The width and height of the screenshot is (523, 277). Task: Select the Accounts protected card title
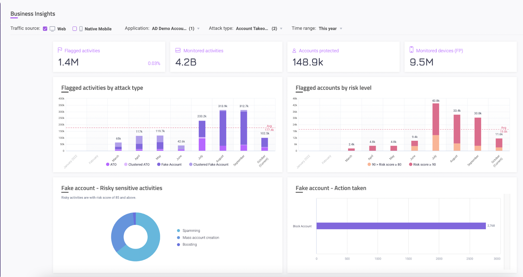pos(319,51)
